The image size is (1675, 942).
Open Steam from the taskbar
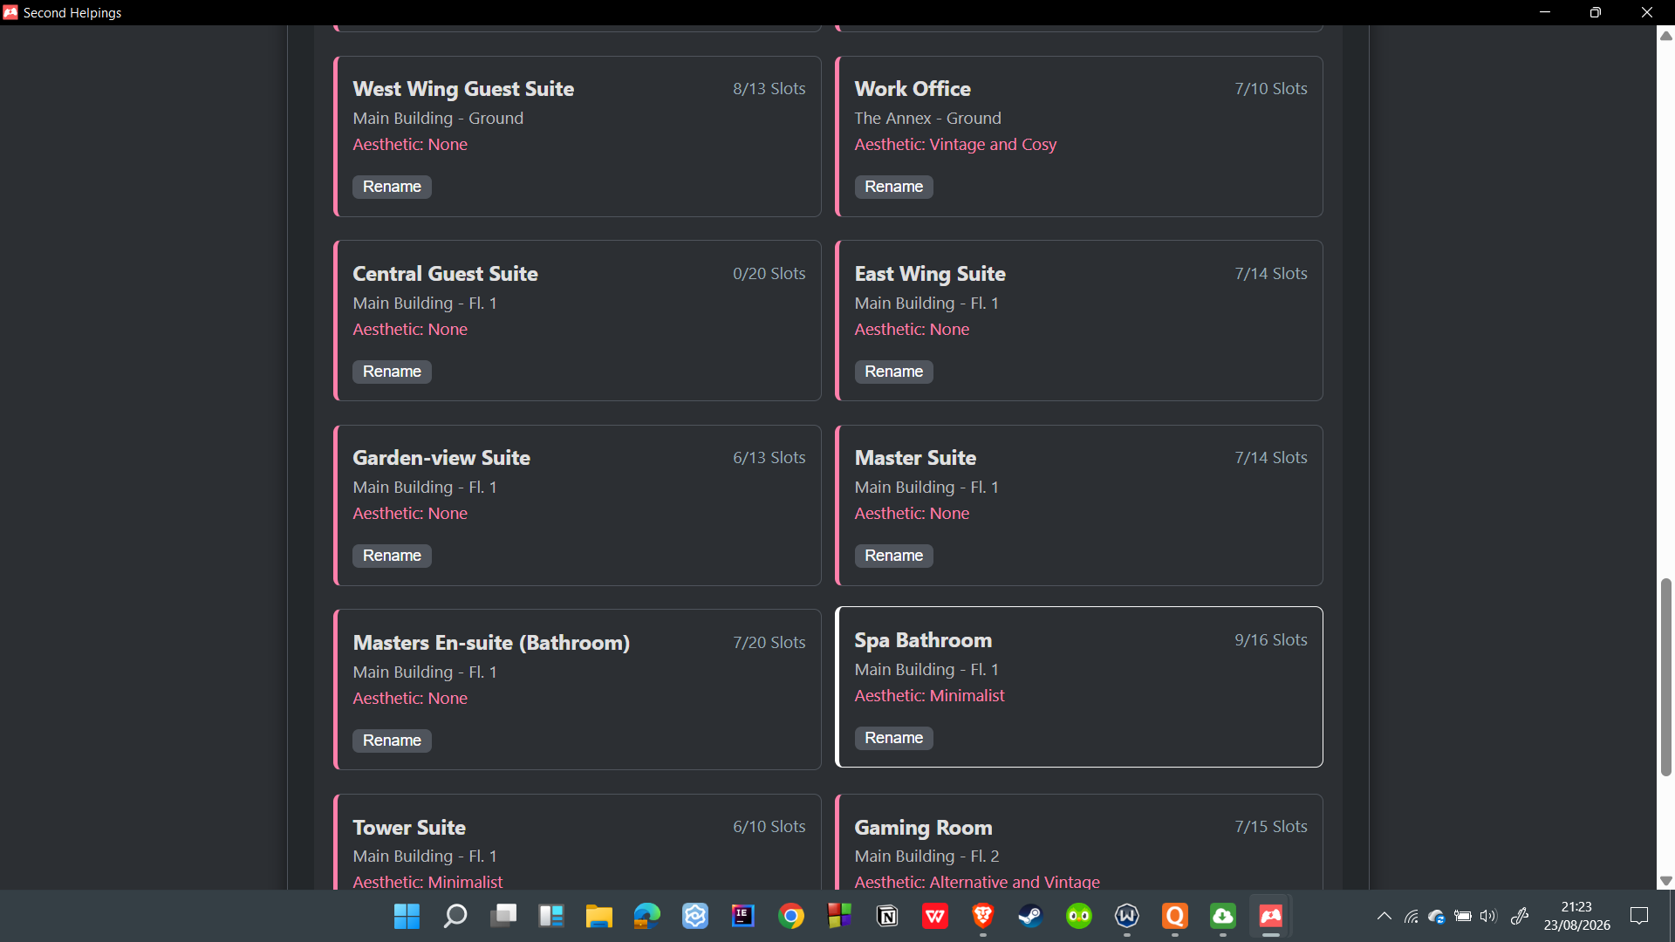click(1031, 916)
